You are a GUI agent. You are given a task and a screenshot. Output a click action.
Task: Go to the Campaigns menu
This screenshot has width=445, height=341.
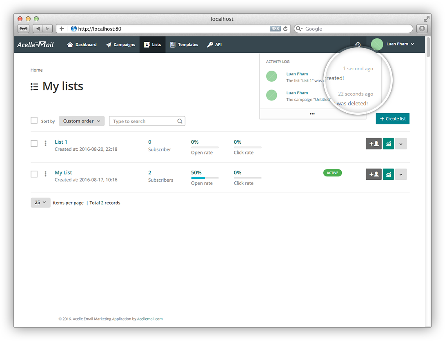coord(120,45)
